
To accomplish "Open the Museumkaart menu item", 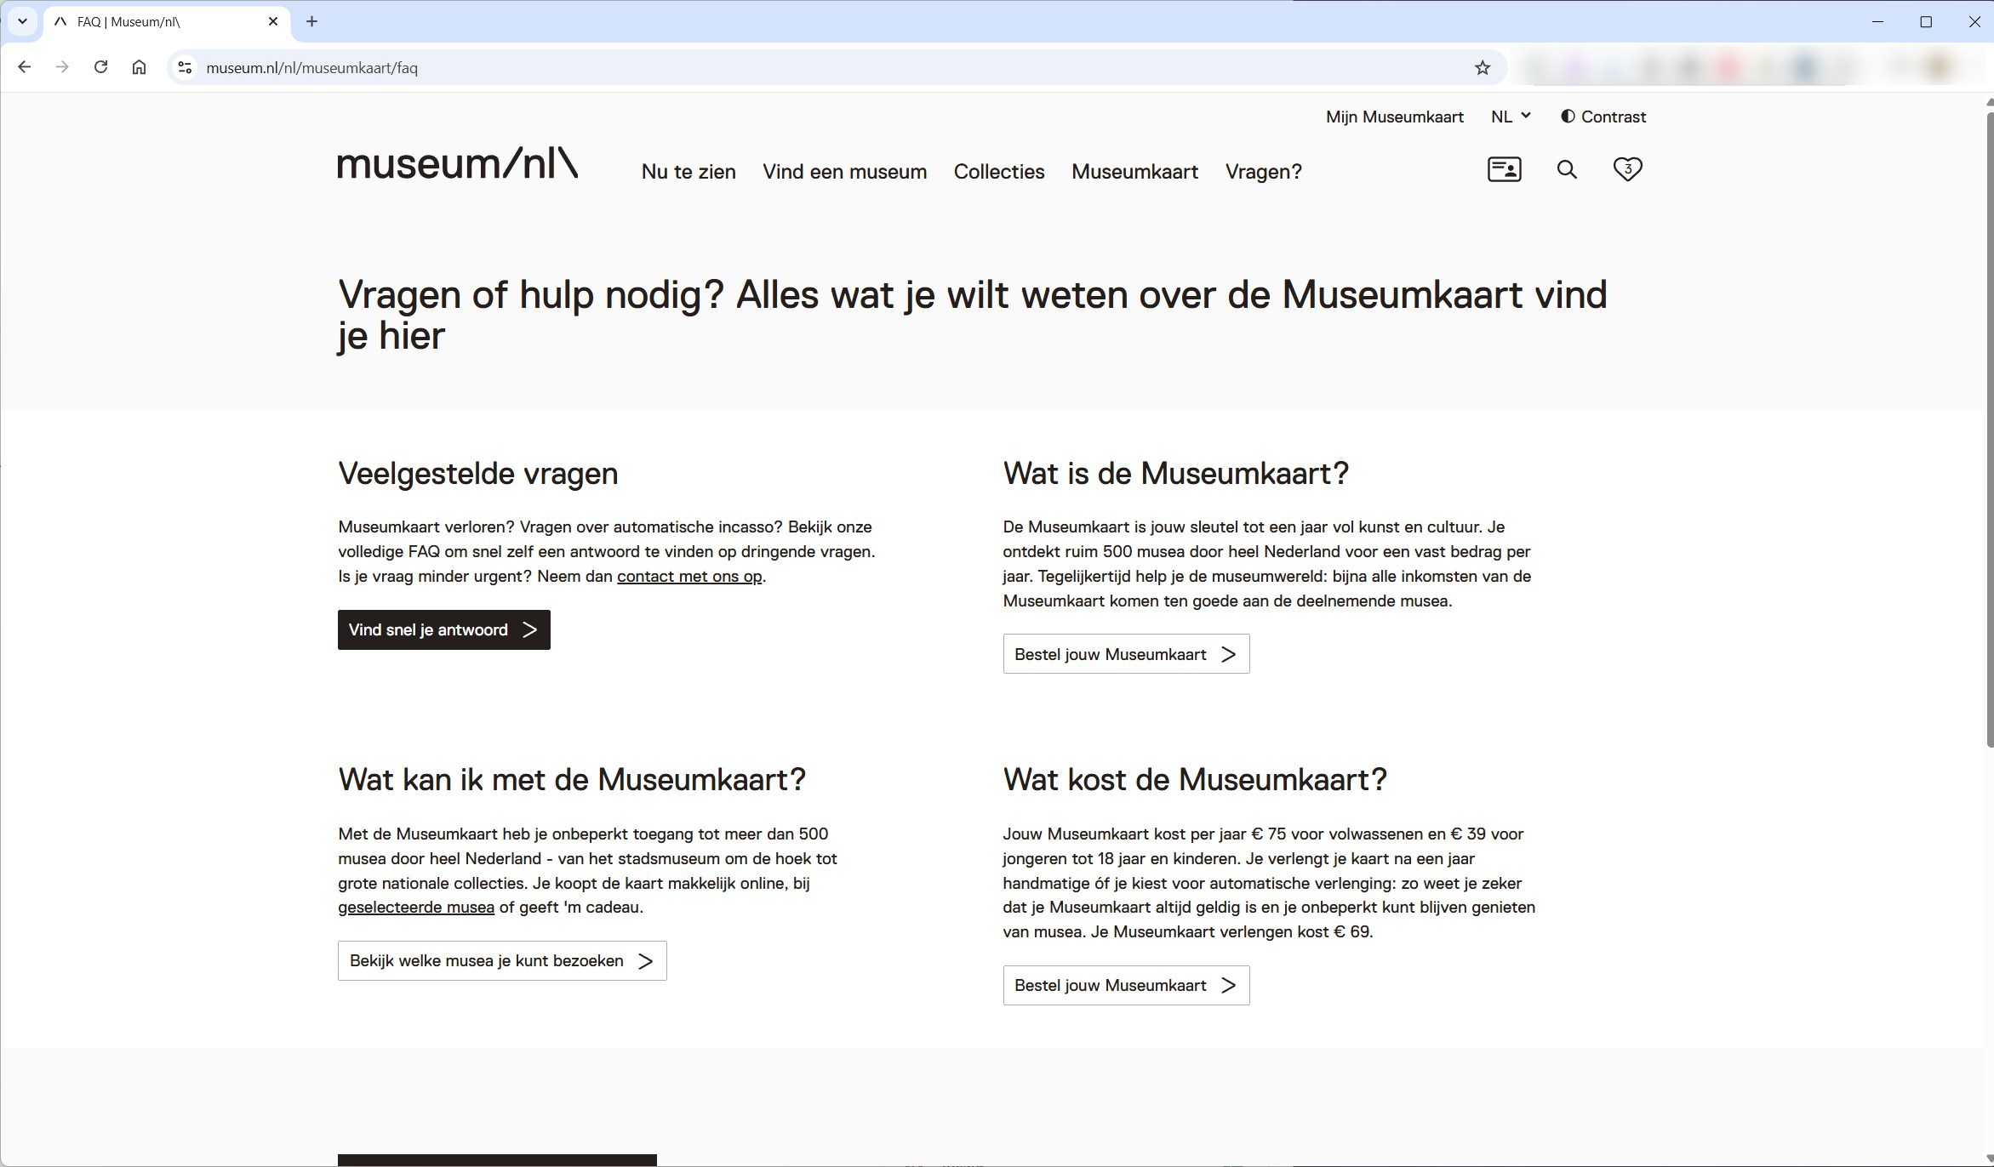I will [1134, 171].
